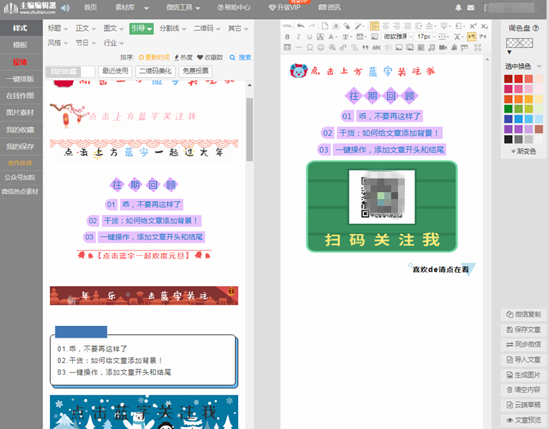Screen dimensions: 549x429
Task: Apply subscript formatting
Action: click(x=484, y=26)
